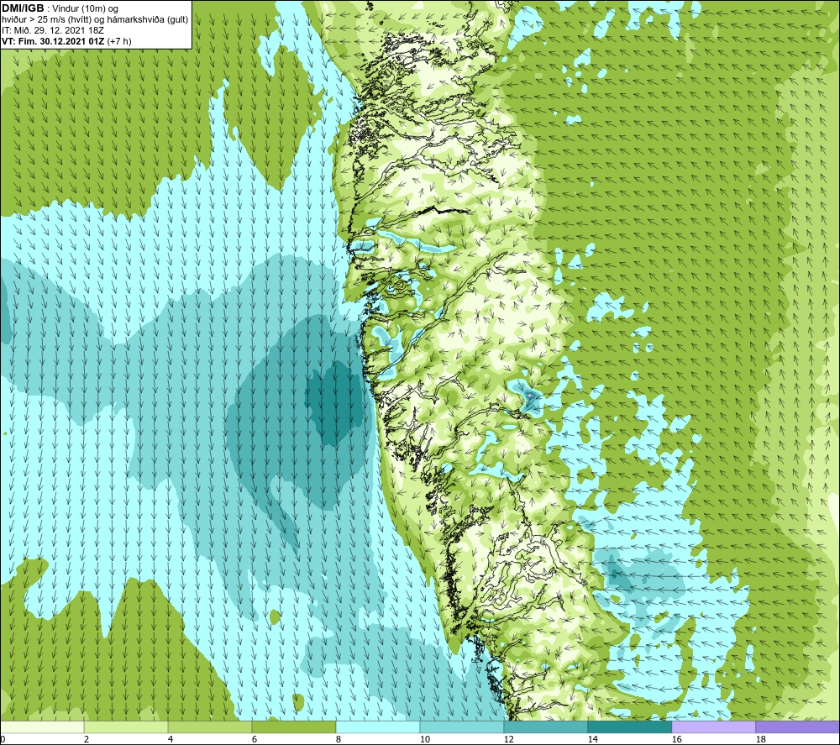
Task: Click the legend label '12'
Action: 508,740
